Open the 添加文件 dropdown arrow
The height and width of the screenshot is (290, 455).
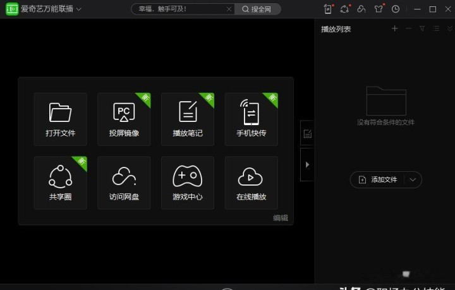tap(413, 180)
